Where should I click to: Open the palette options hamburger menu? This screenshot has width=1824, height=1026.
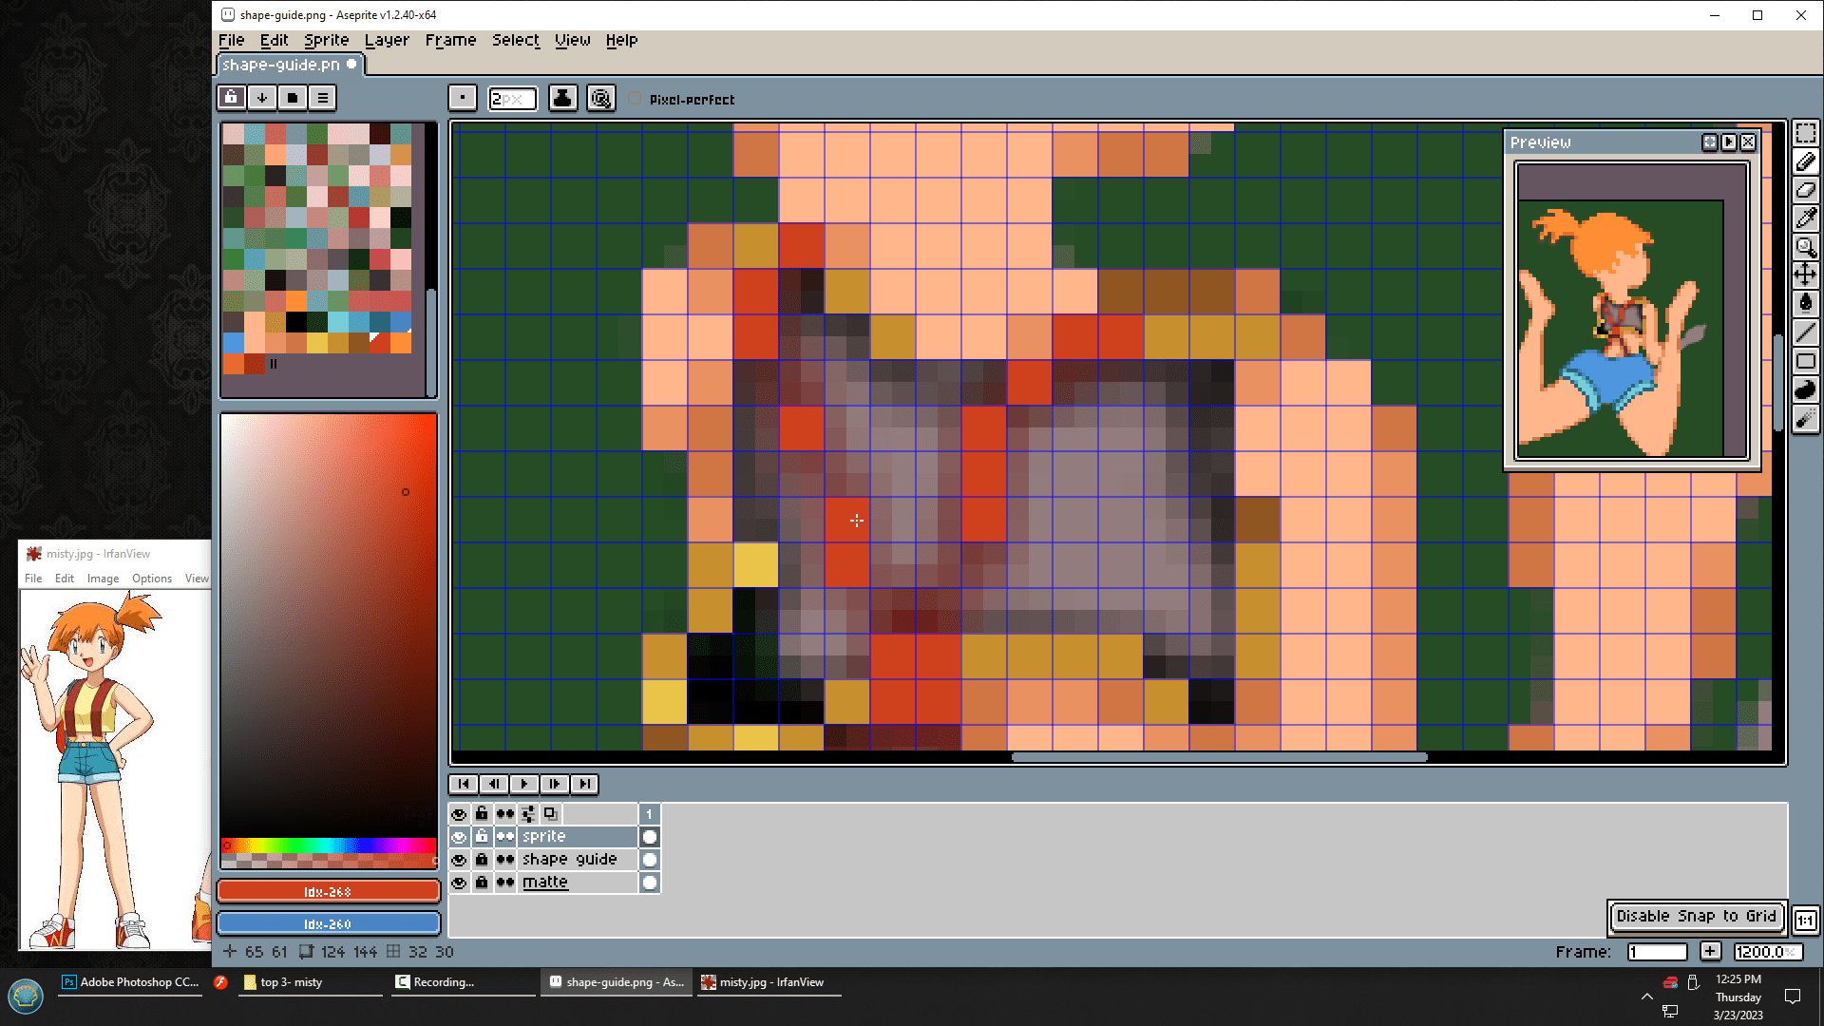coord(323,98)
